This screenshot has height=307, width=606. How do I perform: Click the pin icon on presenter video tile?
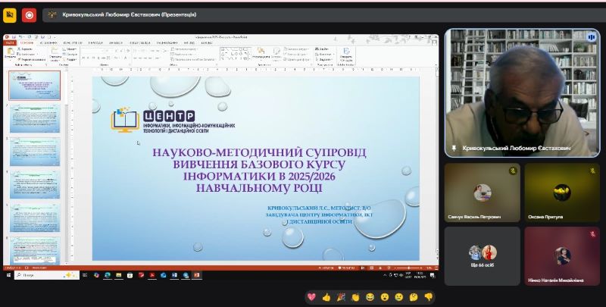pyautogui.click(x=454, y=148)
